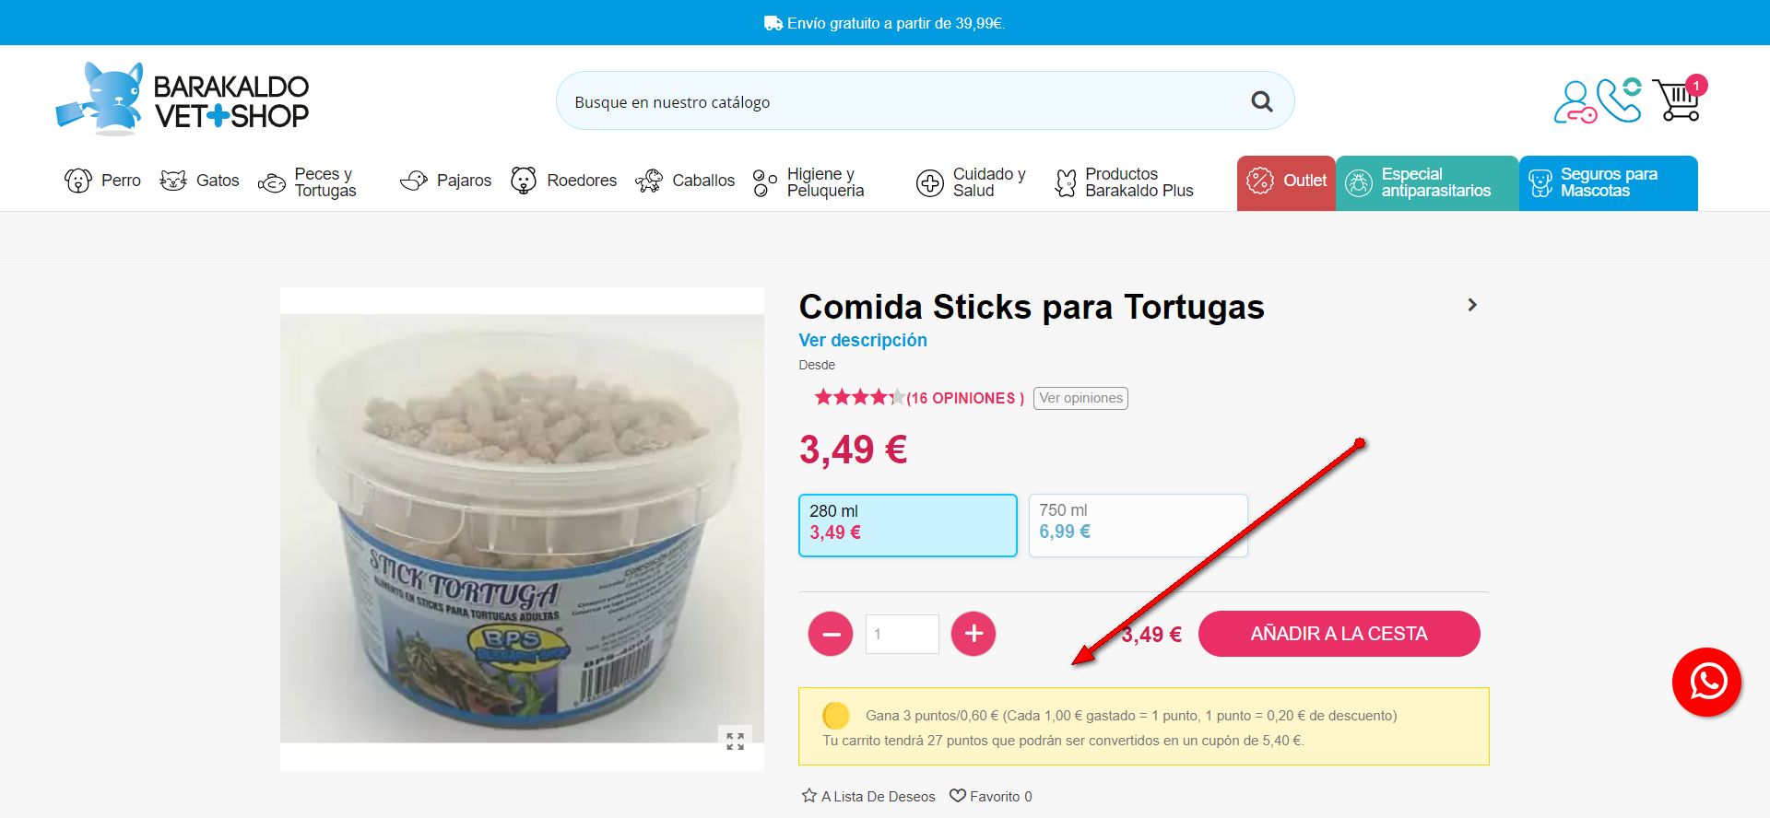The height and width of the screenshot is (818, 1770).
Task: Select the 750 ml size option
Action: (x=1138, y=525)
